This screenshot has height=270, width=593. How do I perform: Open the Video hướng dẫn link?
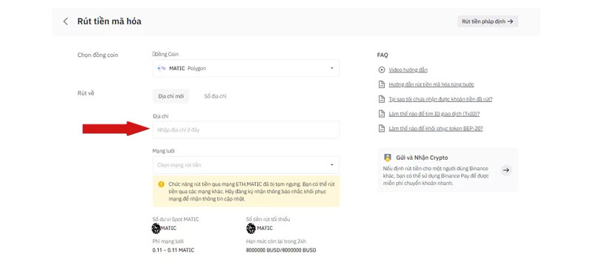pos(408,70)
